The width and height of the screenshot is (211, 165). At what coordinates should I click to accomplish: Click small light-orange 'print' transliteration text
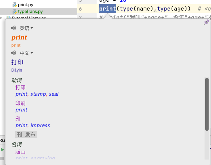coord(16,45)
